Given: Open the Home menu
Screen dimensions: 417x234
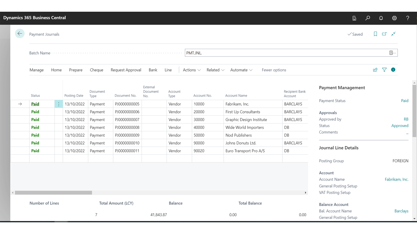Looking at the screenshot, I should [x=56, y=70].
